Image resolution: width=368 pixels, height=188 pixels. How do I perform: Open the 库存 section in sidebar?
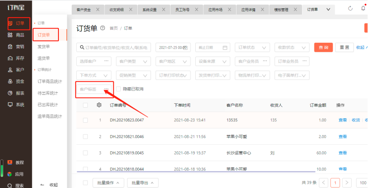[x=16, y=58]
